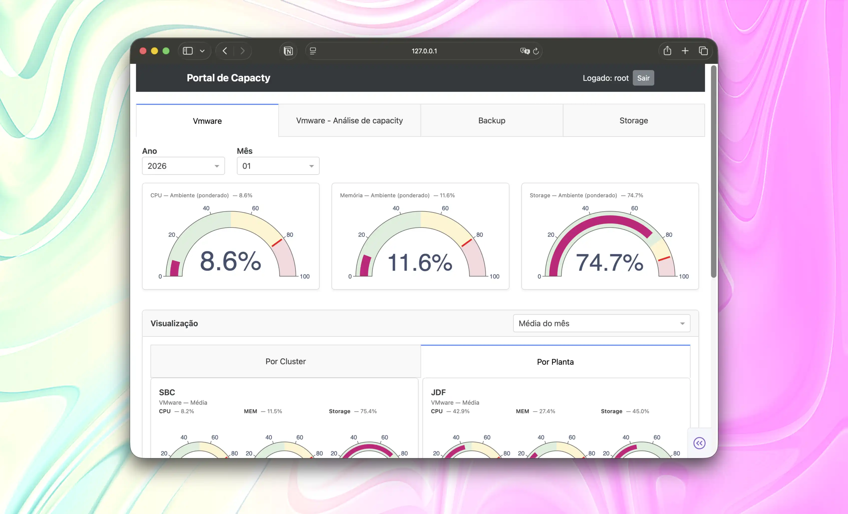Reload the page
848x514 pixels.
tap(536, 51)
